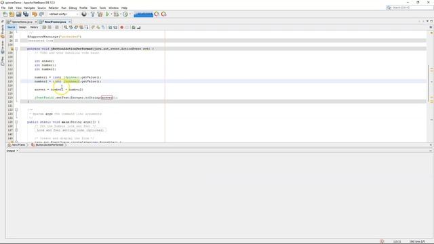Screen dimensions: 434x244
Task: Click the New Project toolbar icon
Action: [x=12, y=14]
